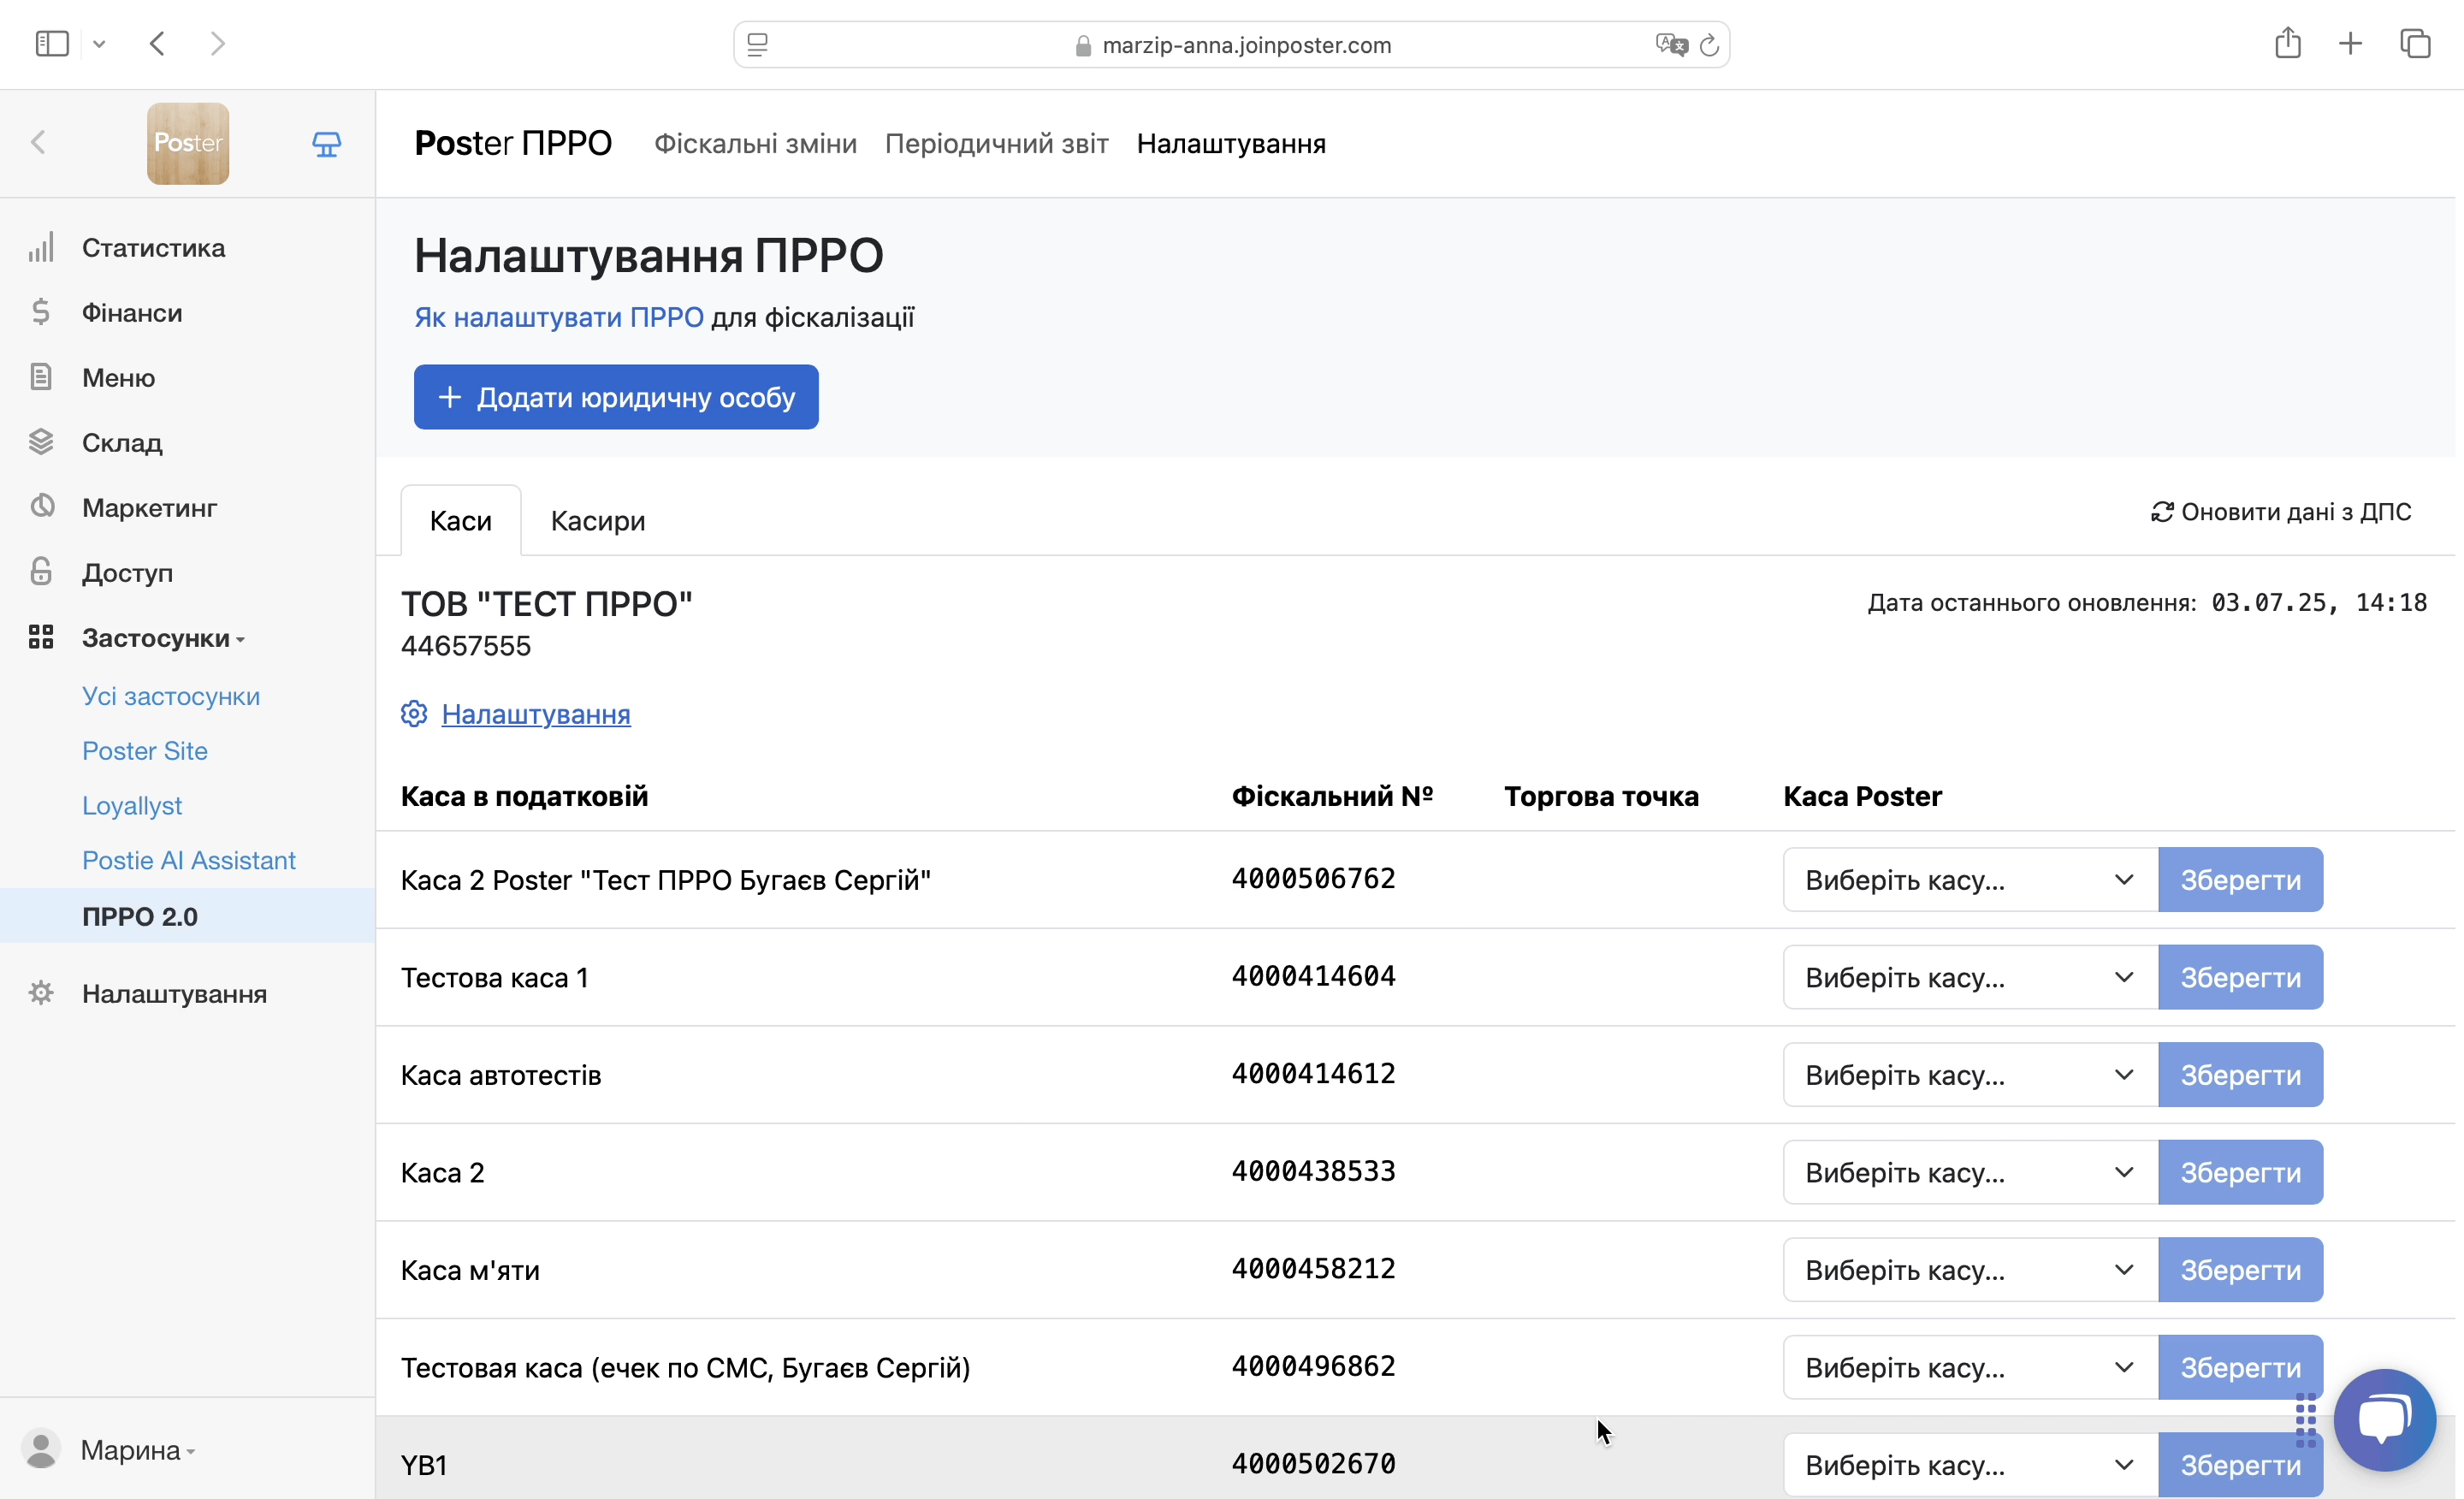This screenshot has height=1499, width=2464.
Task: Save mapping for Каса 2 Poster row
Action: (2240, 880)
